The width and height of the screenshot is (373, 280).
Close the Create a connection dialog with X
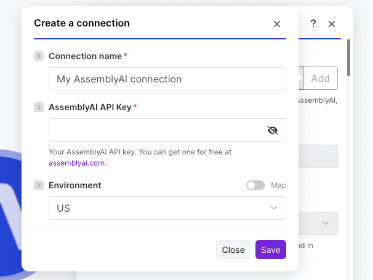click(x=276, y=24)
